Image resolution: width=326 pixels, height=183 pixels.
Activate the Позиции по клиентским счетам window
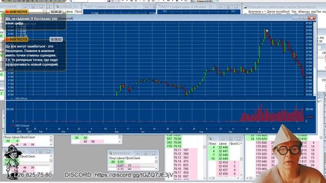pyautogui.click(x=282, y=7)
